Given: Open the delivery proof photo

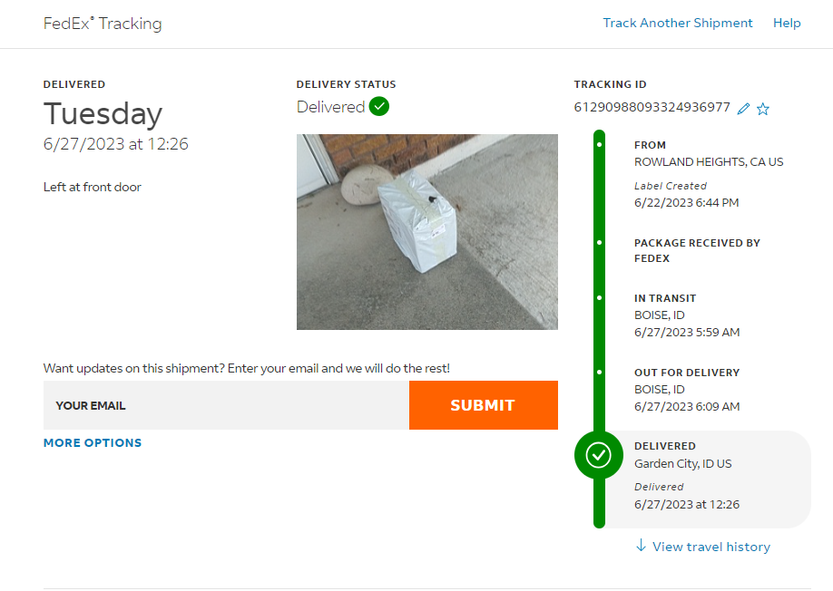Looking at the screenshot, I should click(x=426, y=232).
